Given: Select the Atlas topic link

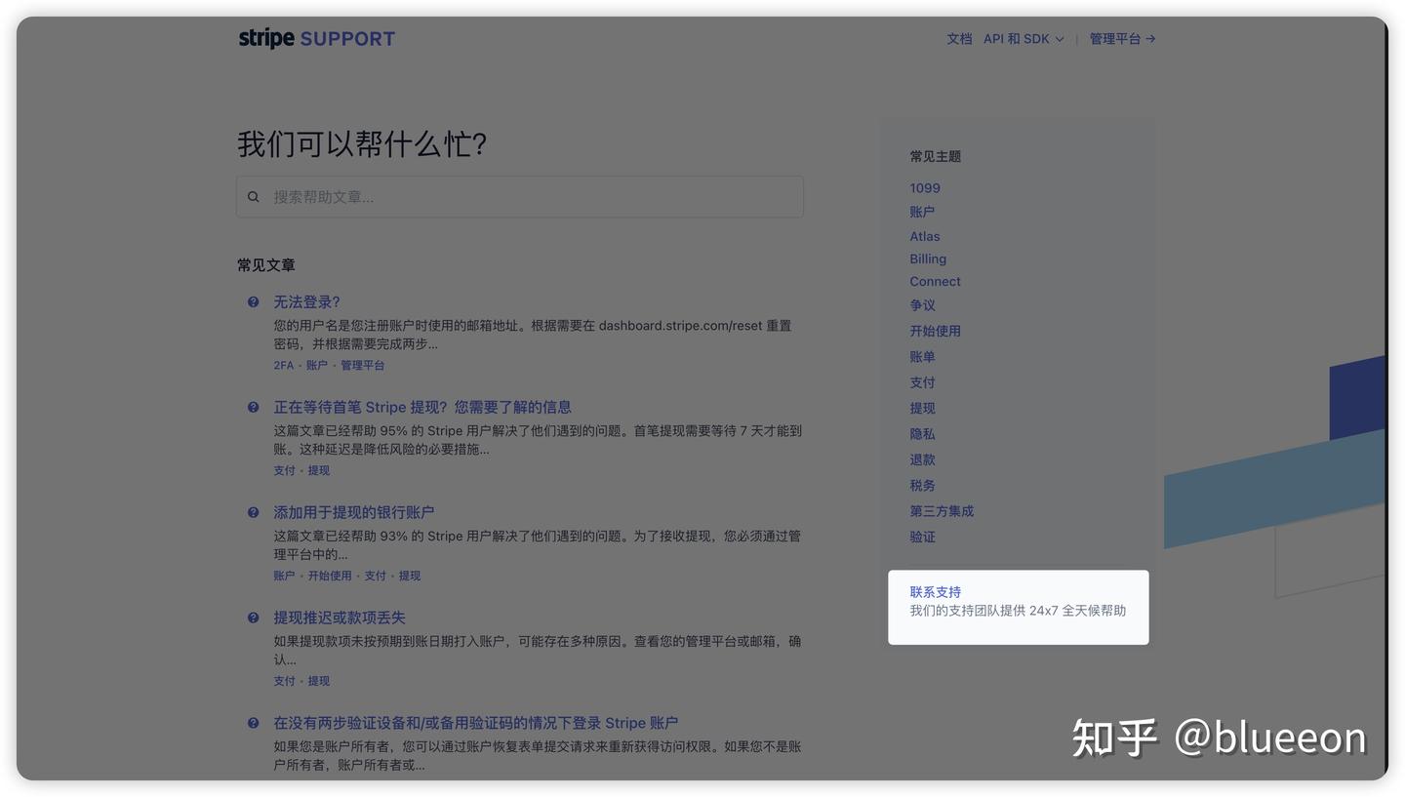Looking at the screenshot, I should pyautogui.click(x=924, y=236).
